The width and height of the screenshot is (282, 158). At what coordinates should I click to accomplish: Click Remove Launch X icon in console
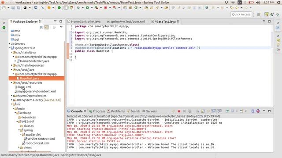(184, 111)
